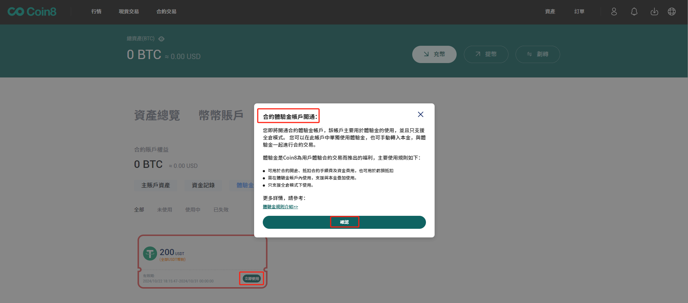Switch to the 資產總覽 tab
Screen dimensions: 688x303
tap(157, 115)
